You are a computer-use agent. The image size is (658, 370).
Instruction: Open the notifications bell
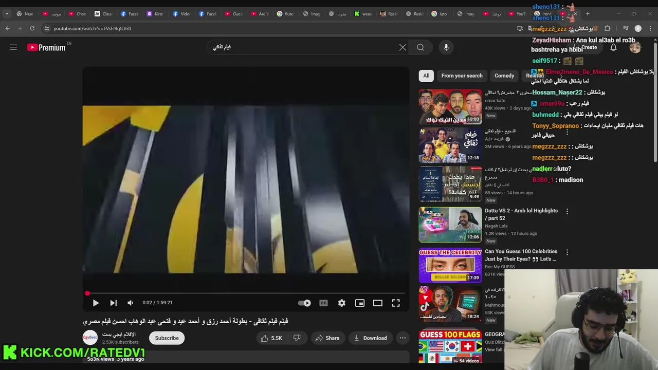click(613, 47)
